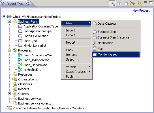Click the Expand All toolbar icon
154x113 pixels.
[x=119, y=4]
